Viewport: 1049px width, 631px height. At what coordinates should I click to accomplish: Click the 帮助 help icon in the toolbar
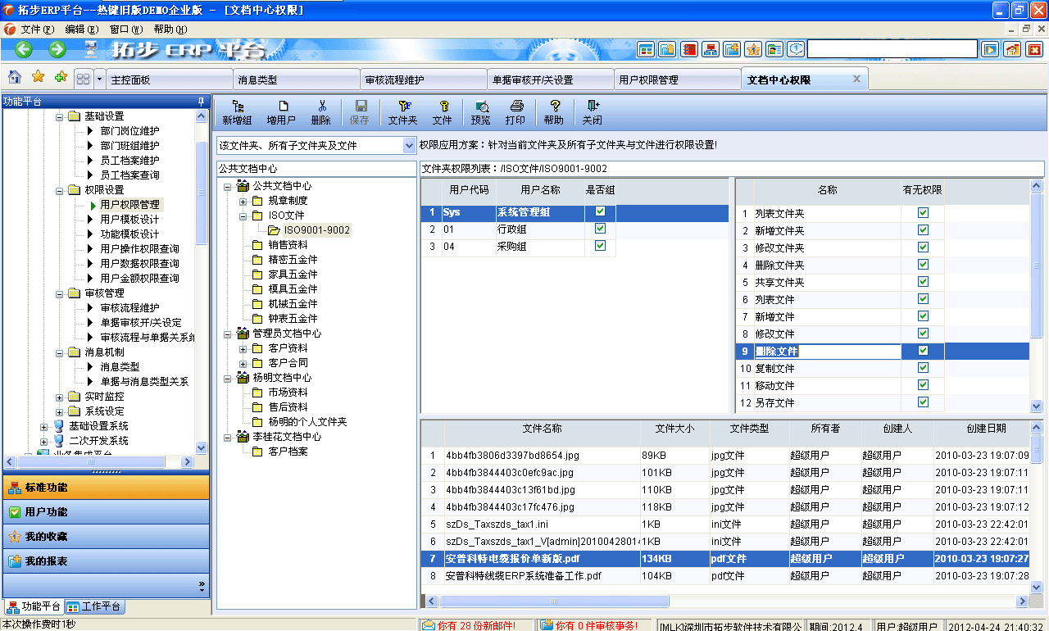[x=554, y=112]
